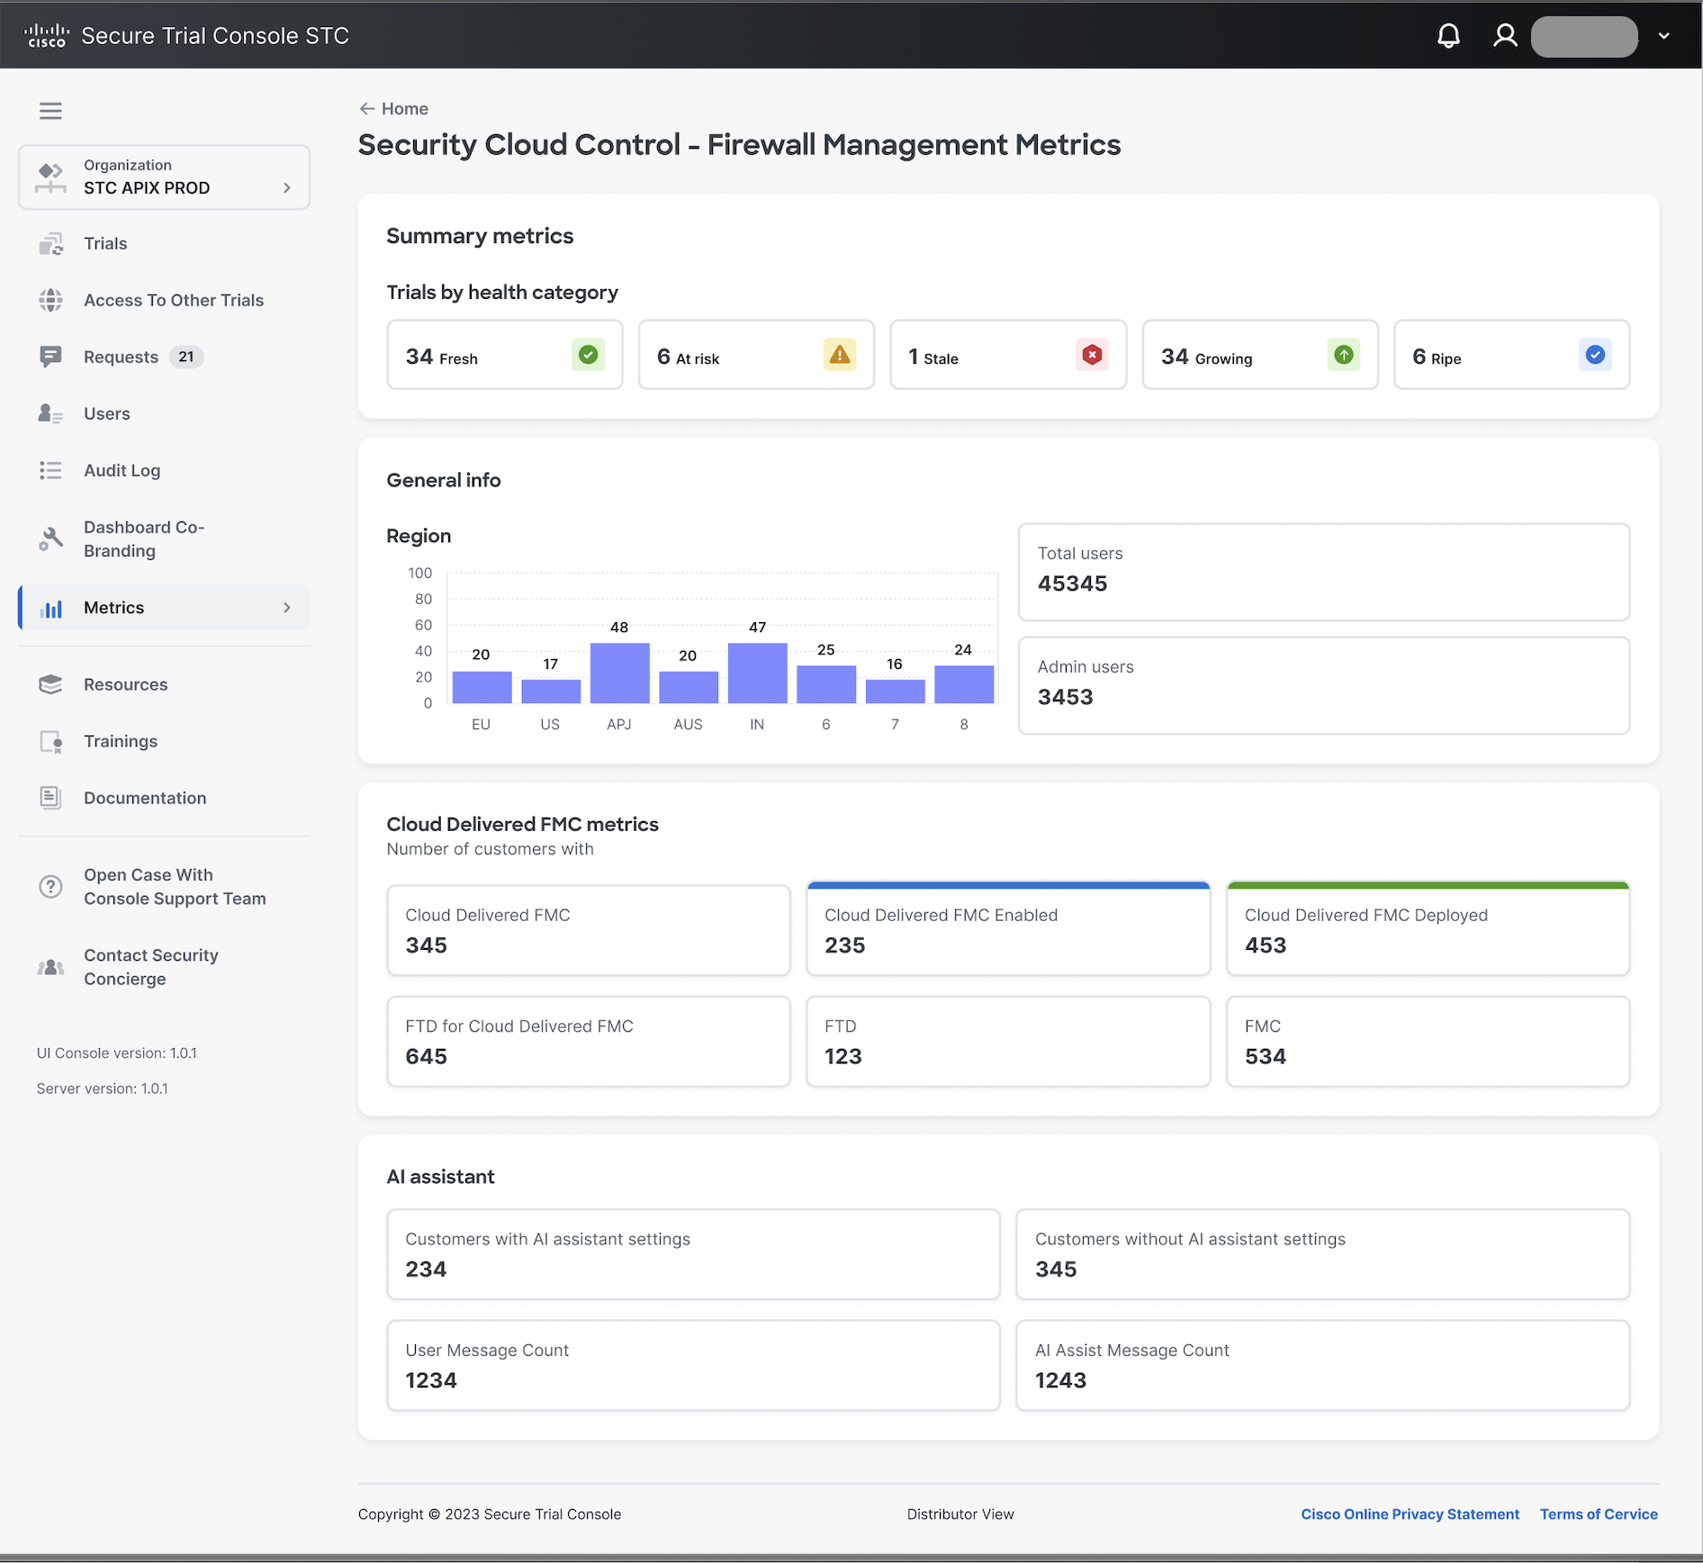Open Requests in the sidebar
This screenshot has width=1703, height=1563.
(x=121, y=357)
